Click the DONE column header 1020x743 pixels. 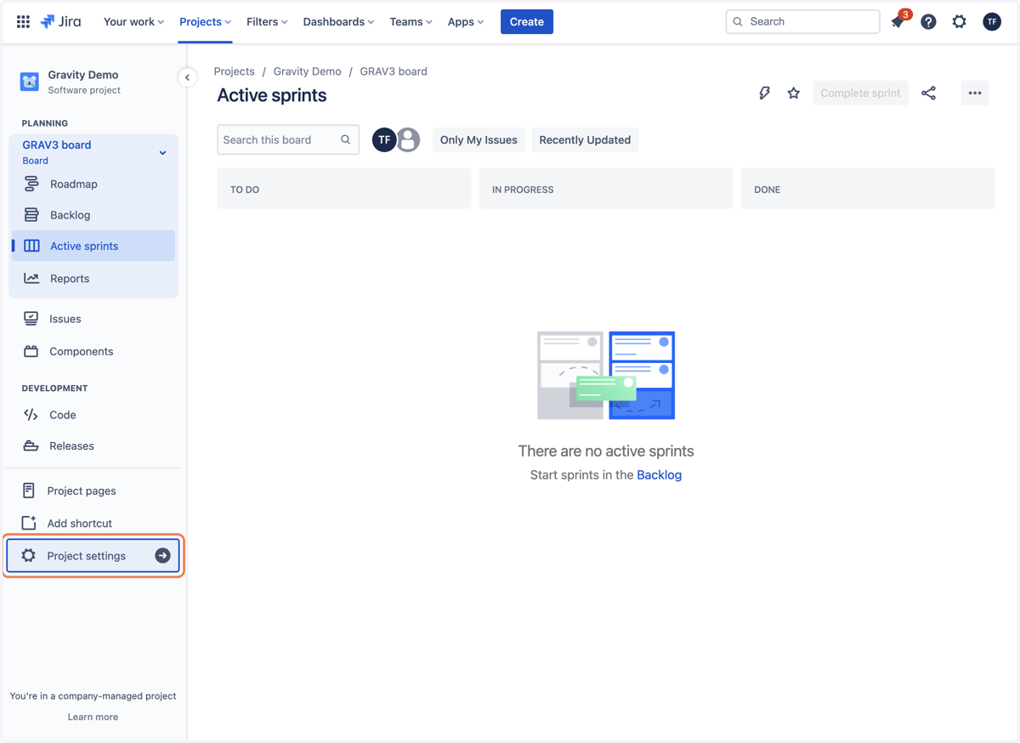coord(868,189)
